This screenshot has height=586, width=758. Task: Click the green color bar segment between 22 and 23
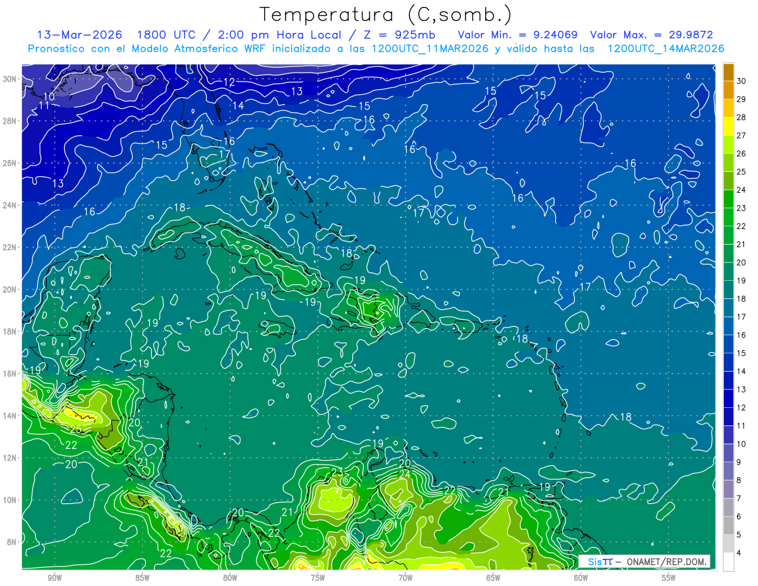click(728, 217)
